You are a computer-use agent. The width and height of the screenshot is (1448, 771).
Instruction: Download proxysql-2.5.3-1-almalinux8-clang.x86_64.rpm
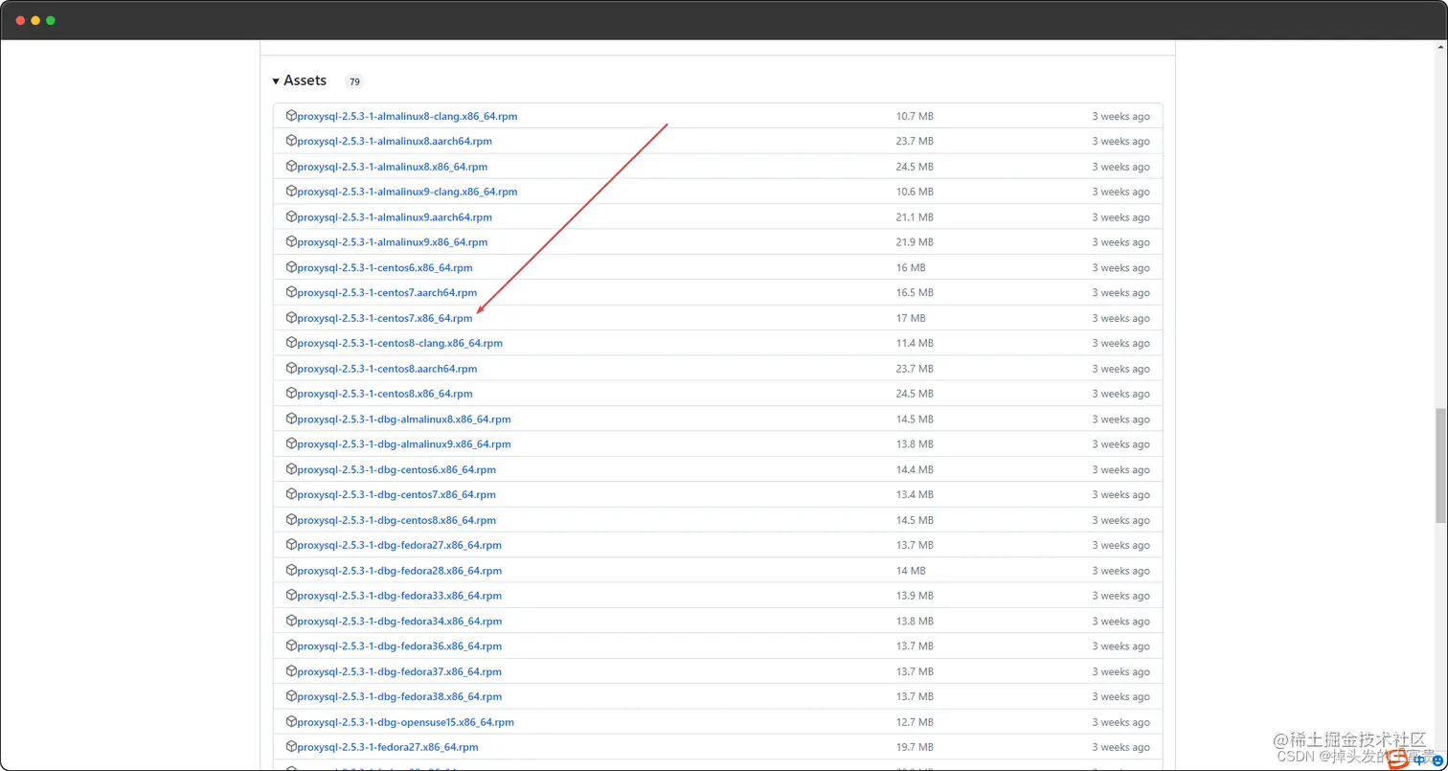(x=407, y=116)
